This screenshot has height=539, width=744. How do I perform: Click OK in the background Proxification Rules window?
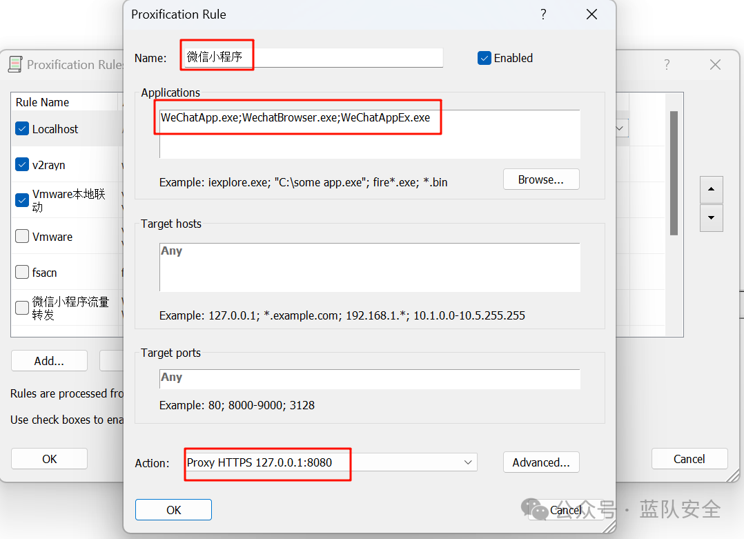(x=50, y=459)
